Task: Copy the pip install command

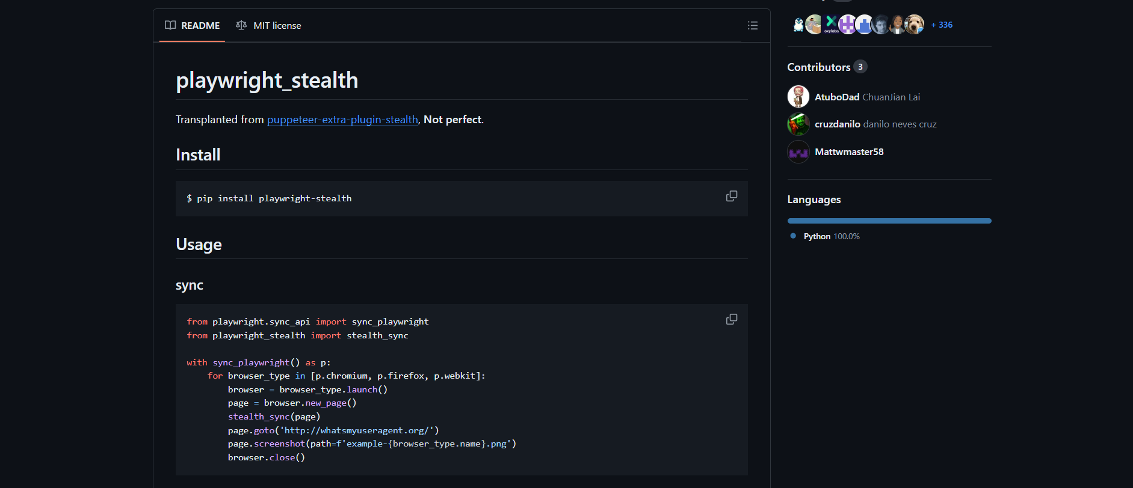Action: point(731,197)
